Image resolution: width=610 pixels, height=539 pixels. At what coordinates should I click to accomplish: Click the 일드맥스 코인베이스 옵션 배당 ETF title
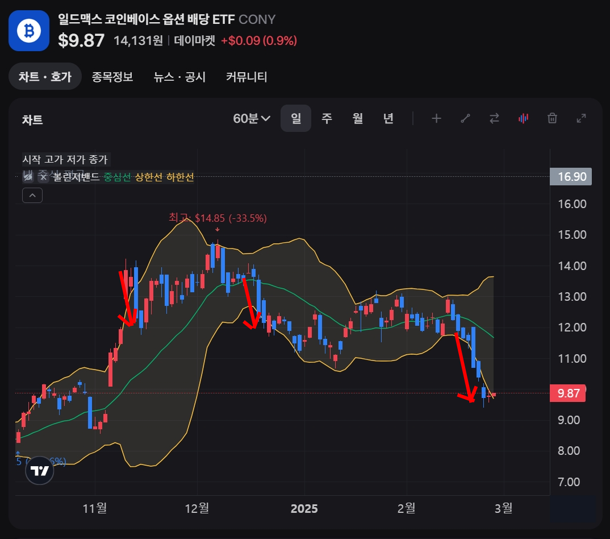pos(147,19)
